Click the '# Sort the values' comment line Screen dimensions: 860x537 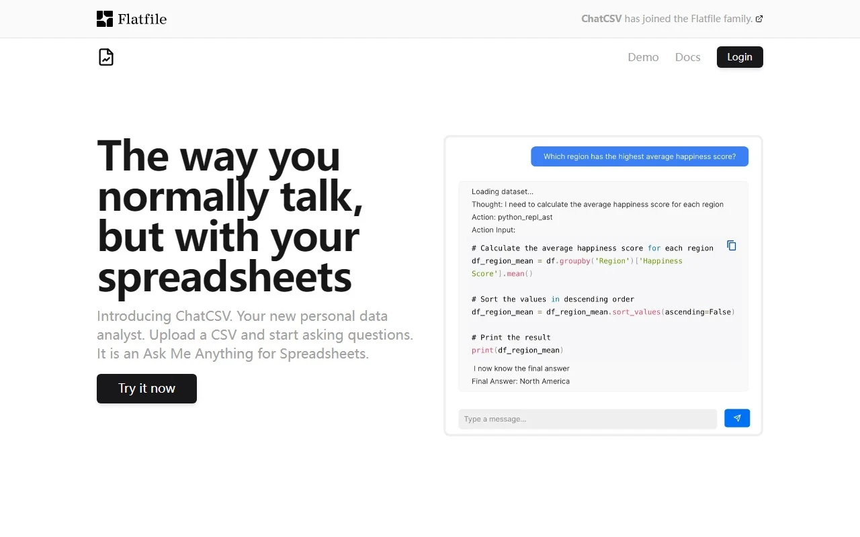pos(553,299)
